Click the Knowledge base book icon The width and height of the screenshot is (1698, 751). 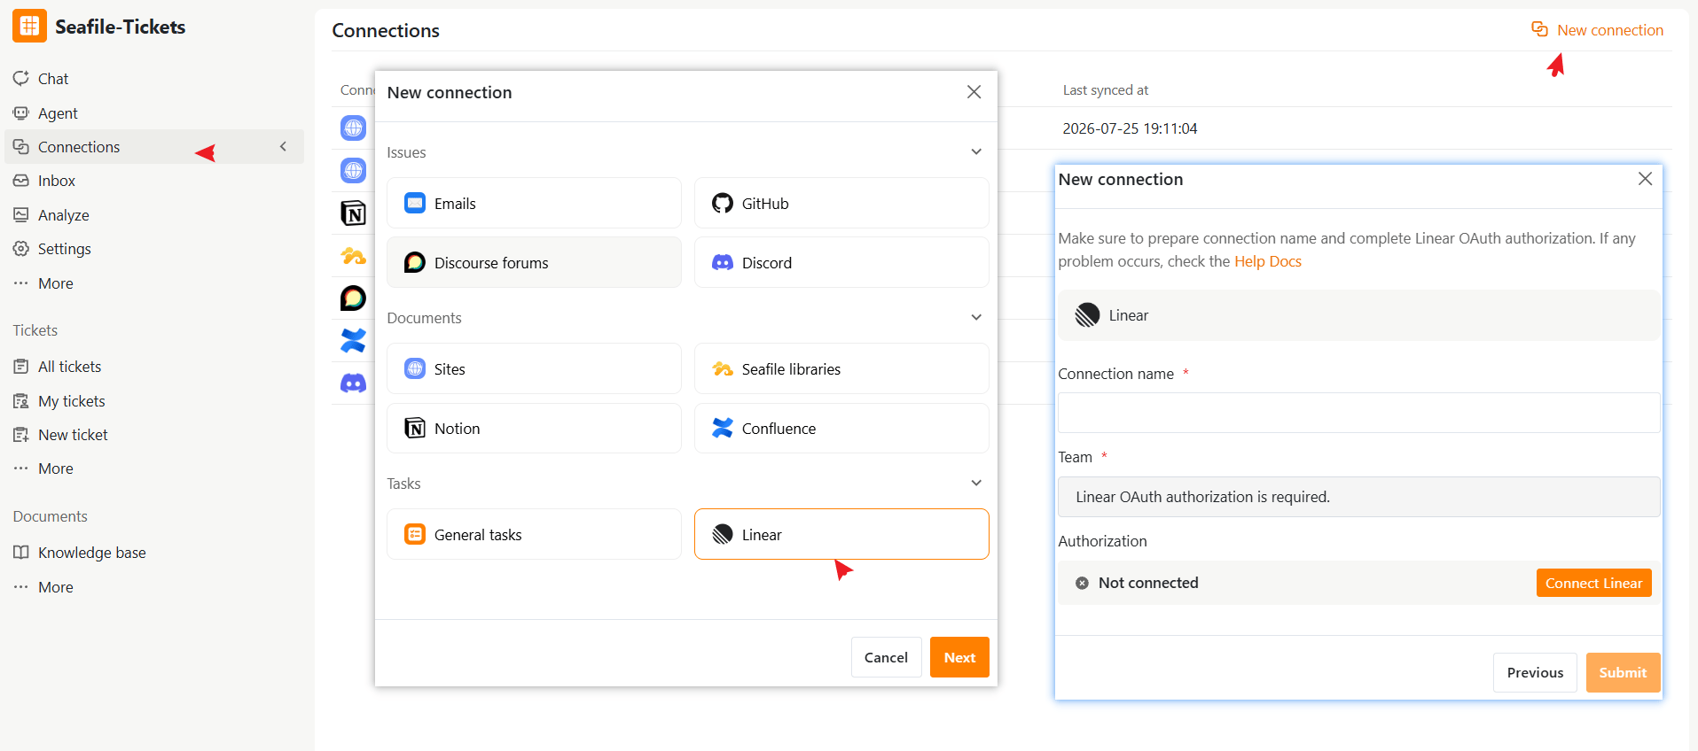pyautogui.click(x=21, y=553)
